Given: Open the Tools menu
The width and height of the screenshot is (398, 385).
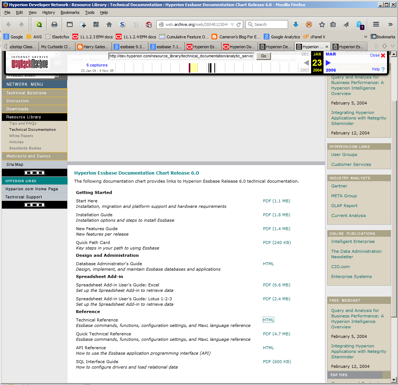Looking at the screenshot, I should click(x=89, y=12).
